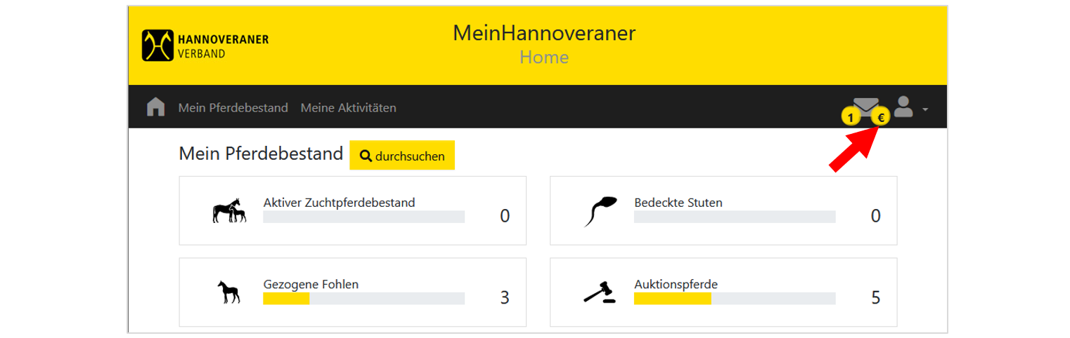Image resolution: width=1070 pixels, height=338 pixels.
Task: Click the Hannoveraner Verband logo
Action: (x=205, y=46)
